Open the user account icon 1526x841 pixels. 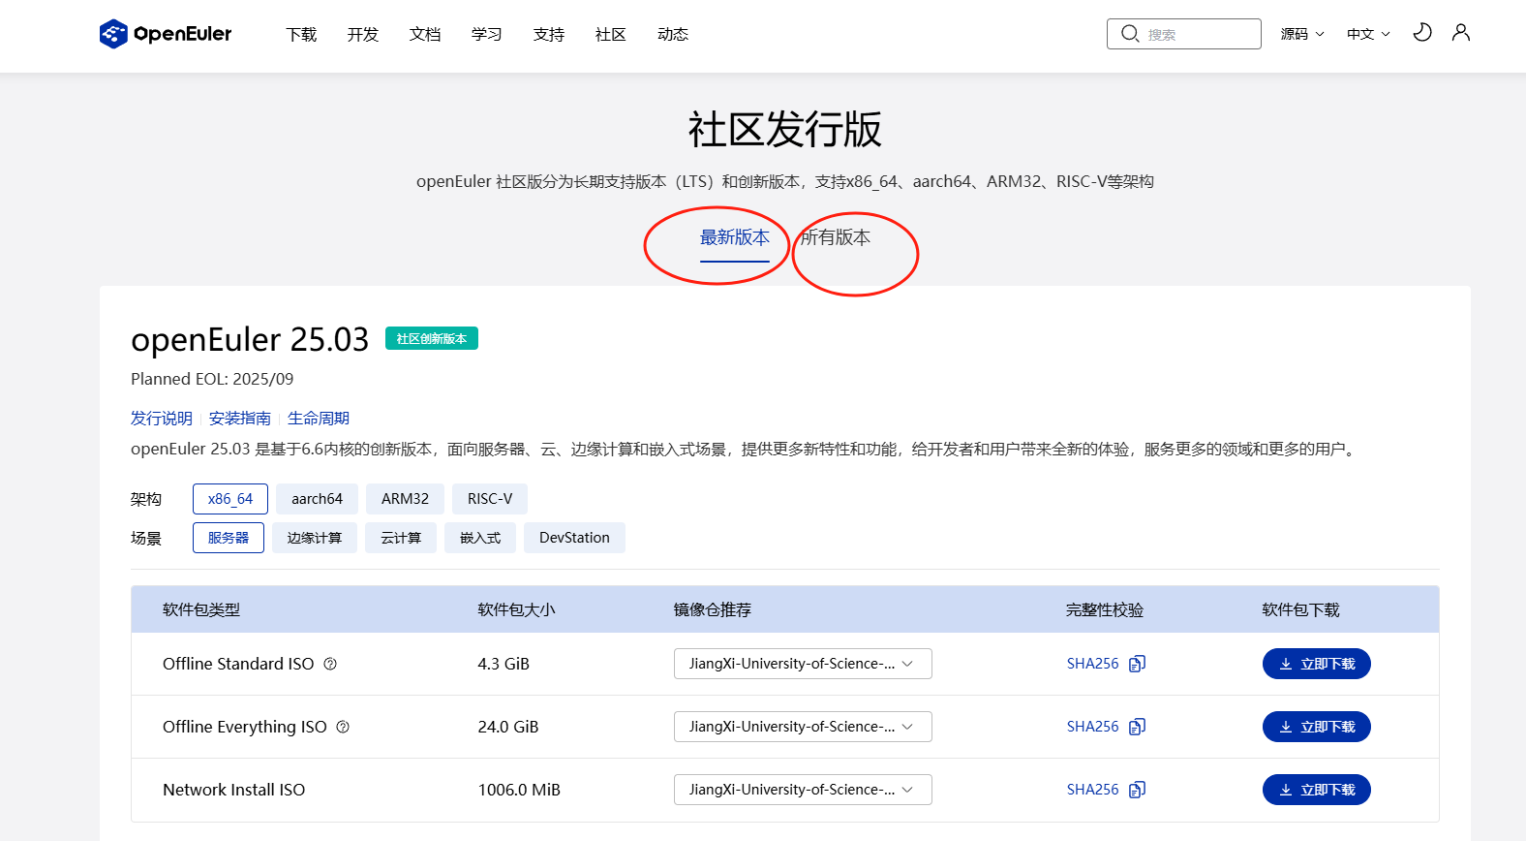[x=1461, y=33]
